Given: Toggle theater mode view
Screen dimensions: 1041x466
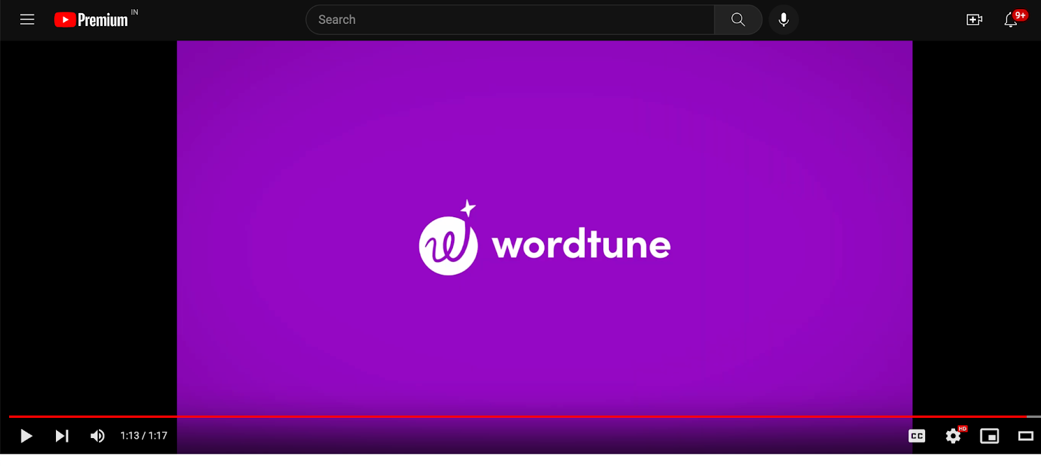Looking at the screenshot, I should (1026, 436).
